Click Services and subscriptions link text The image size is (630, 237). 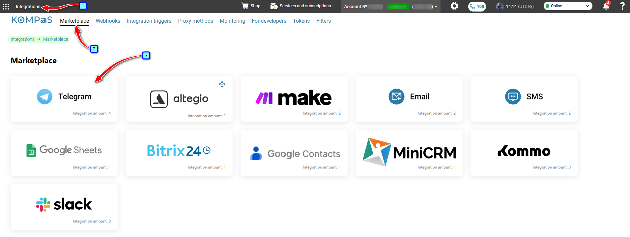(x=305, y=6)
